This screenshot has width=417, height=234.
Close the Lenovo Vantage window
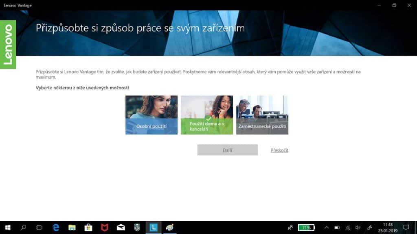point(409,5)
